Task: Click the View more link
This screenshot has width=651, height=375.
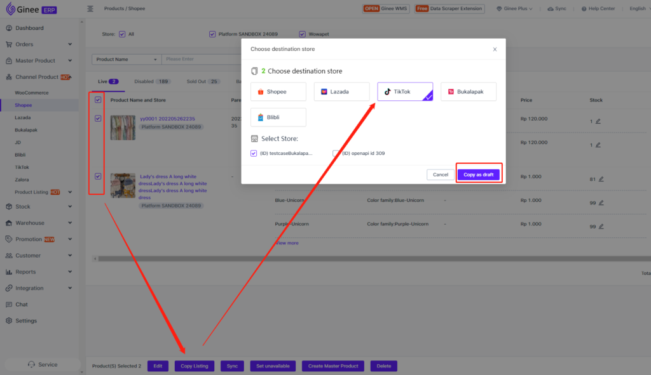Action: (287, 243)
